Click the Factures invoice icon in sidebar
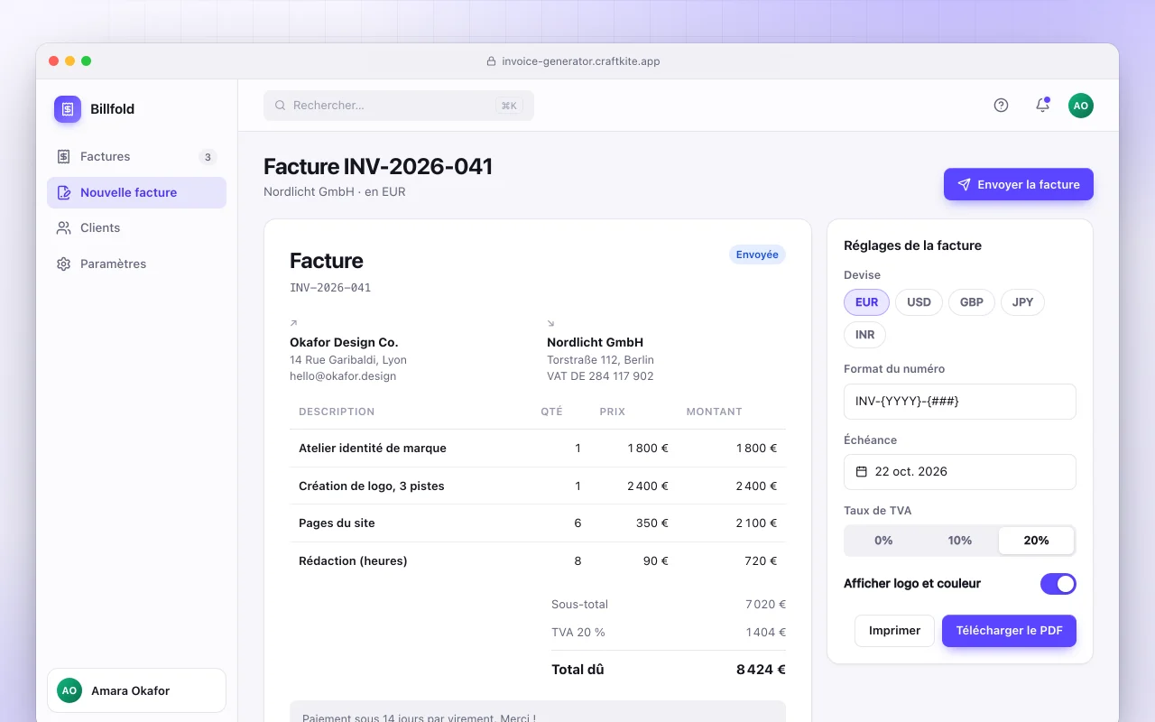 tap(63, 157)
